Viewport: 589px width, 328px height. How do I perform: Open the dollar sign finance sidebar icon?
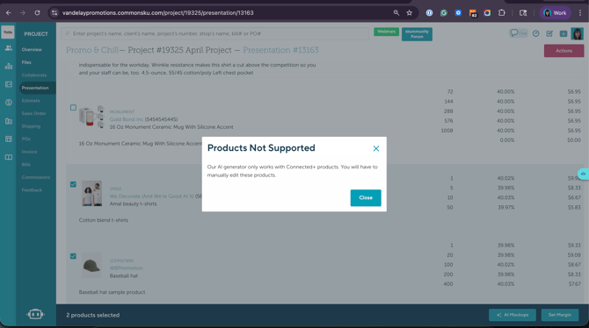click(x=8, y=103)
